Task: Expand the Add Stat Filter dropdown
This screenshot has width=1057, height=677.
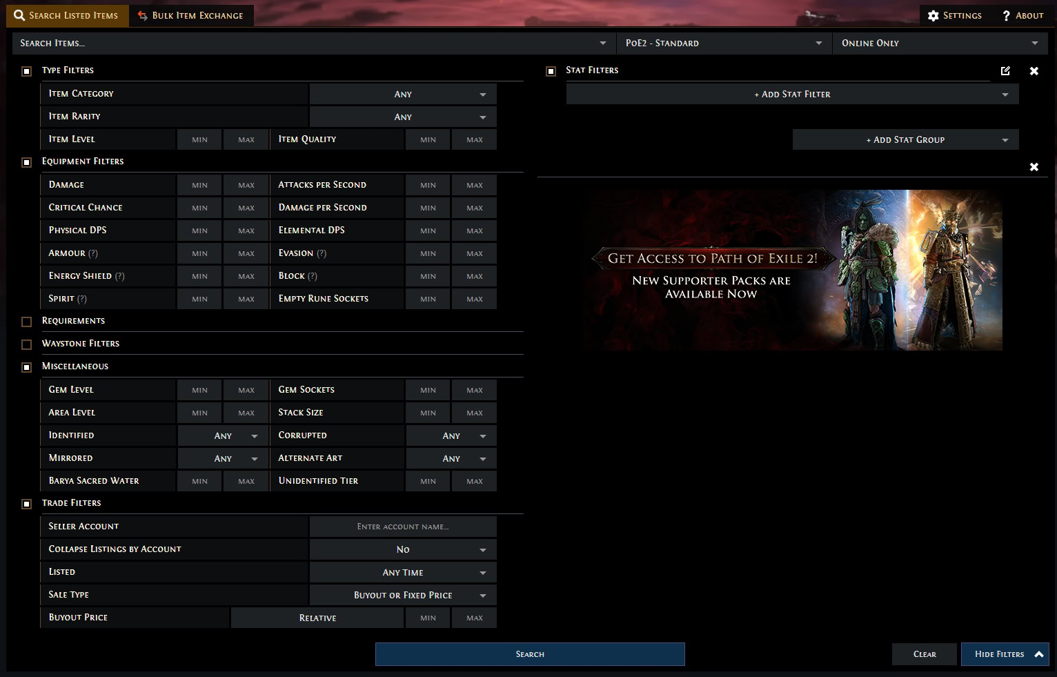Action: click(x=792, y=94)
